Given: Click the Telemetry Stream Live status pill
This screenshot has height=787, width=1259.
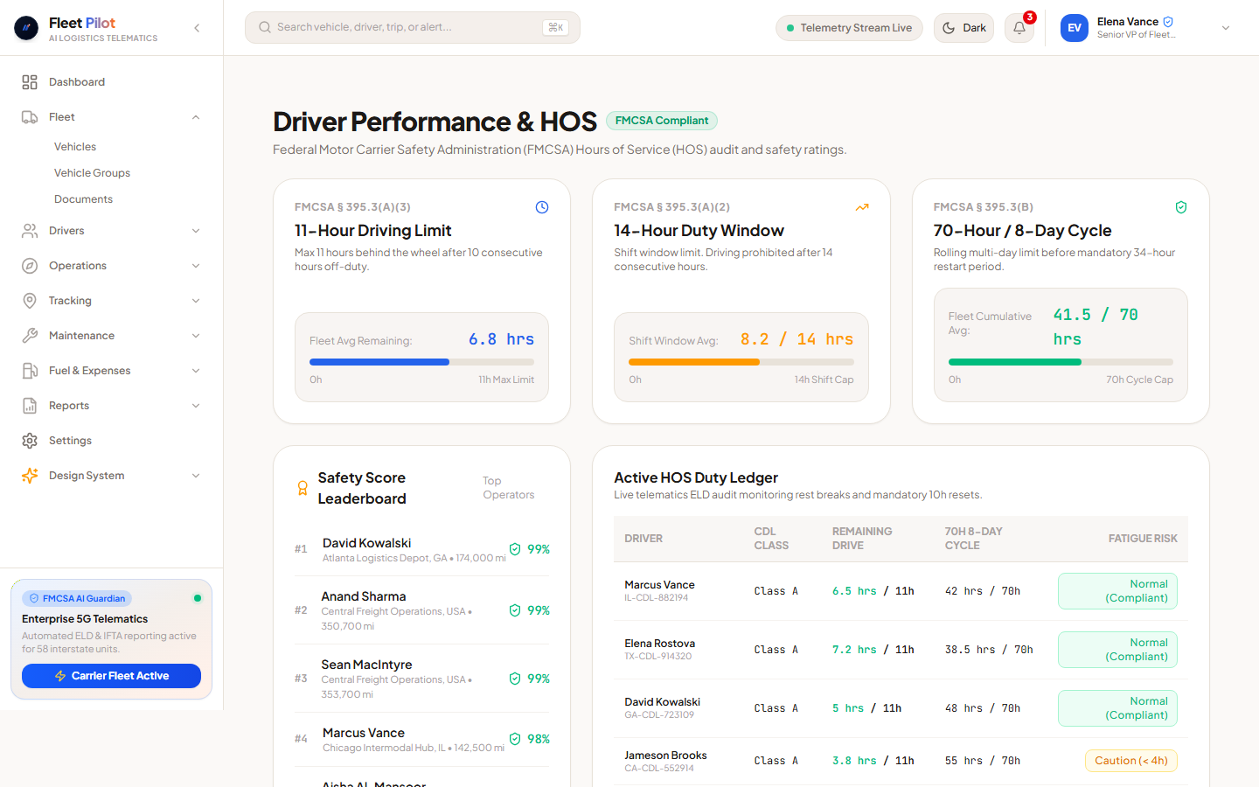Looking at the screenshot, I should [849, 28].
